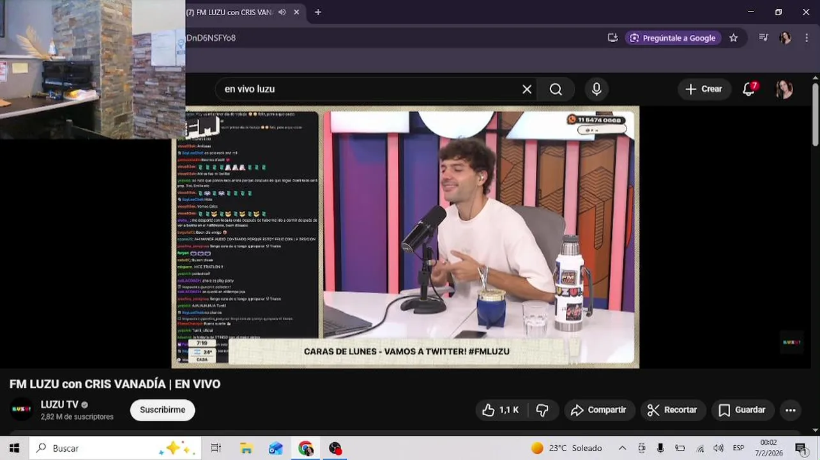Screen dimensions: 820x460
Task: Bookmark this page with the star
Action: click(x=734, y=38)
